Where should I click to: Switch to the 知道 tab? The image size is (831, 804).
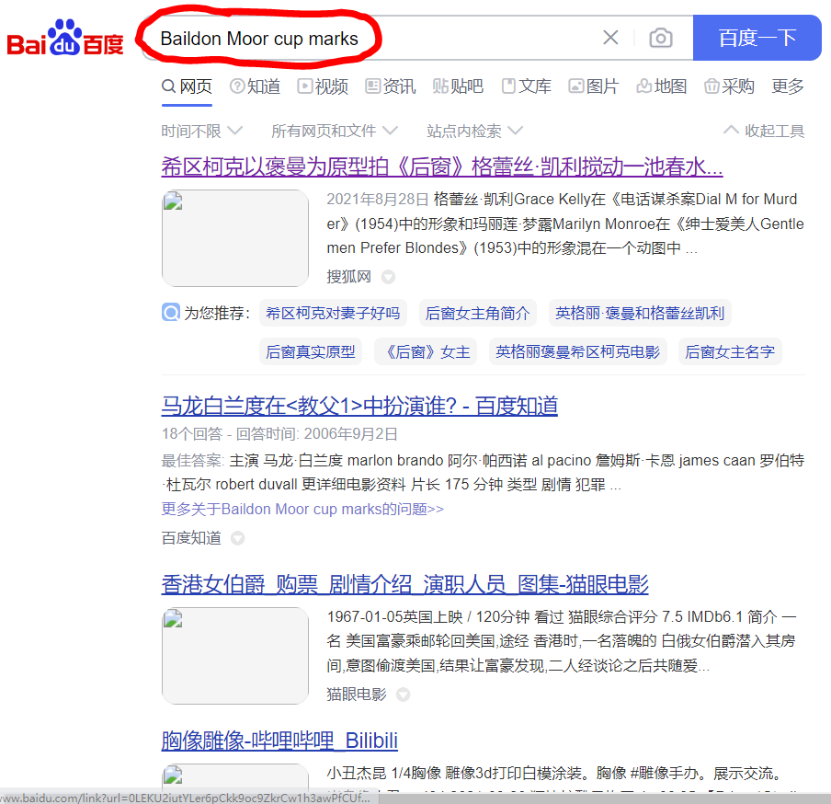pyautogui.click(x=255, y=86)
